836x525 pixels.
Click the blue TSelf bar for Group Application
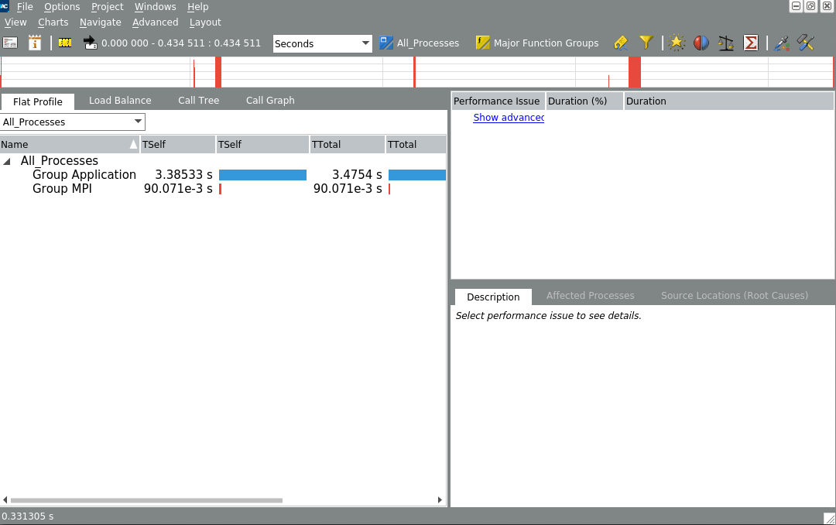(262, 175)
